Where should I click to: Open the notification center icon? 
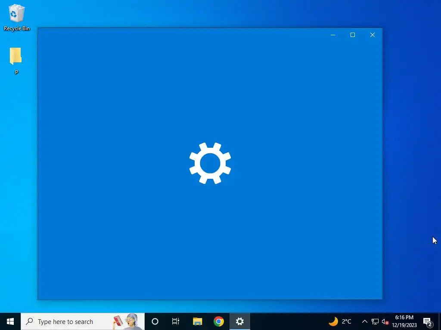[428, 321]
